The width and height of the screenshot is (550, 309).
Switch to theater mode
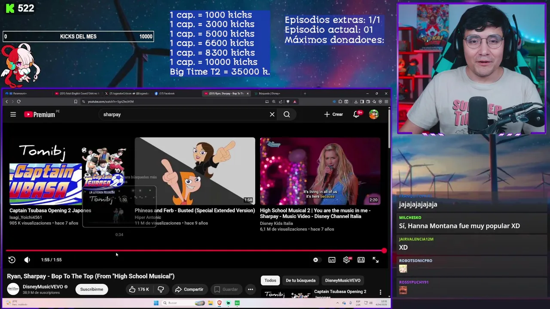[361, 260]
